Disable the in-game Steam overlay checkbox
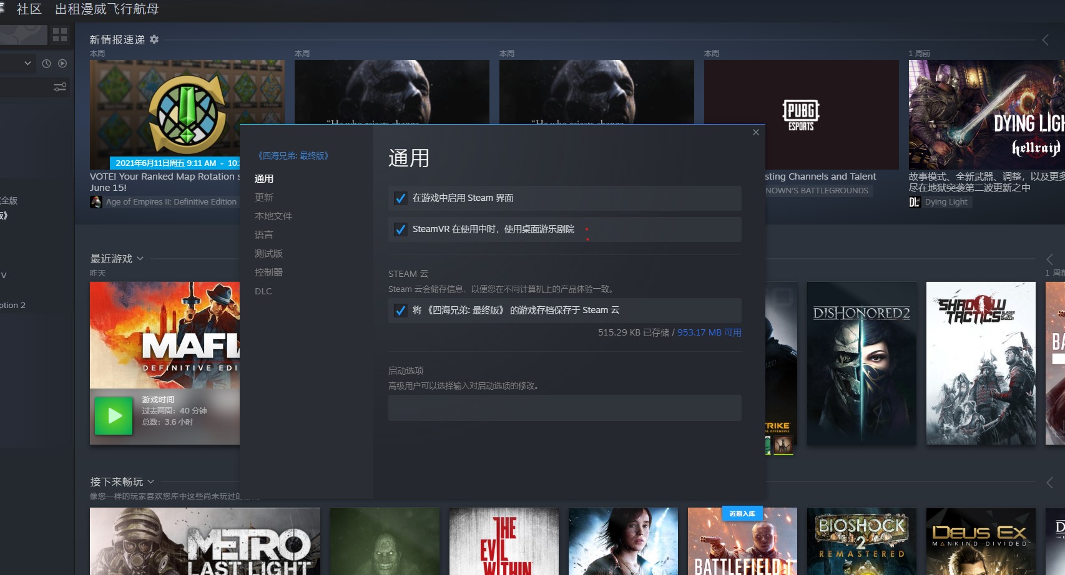Viewport: 1065px width, 575px height. [400, 198]
